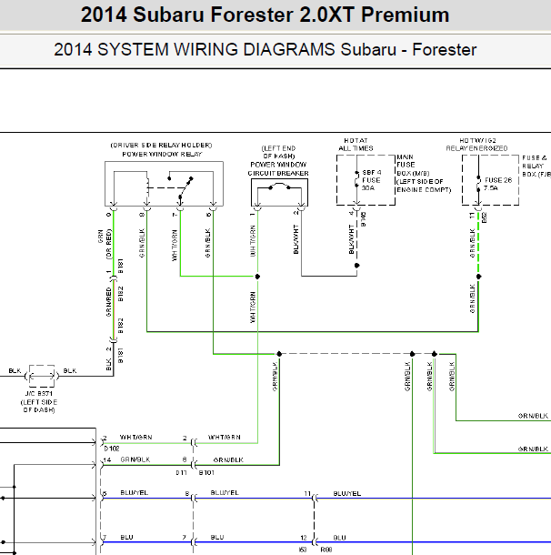
Task: Select the '(DRIVER SIDE RELAY HOLDER)' label
Action: 161,146
